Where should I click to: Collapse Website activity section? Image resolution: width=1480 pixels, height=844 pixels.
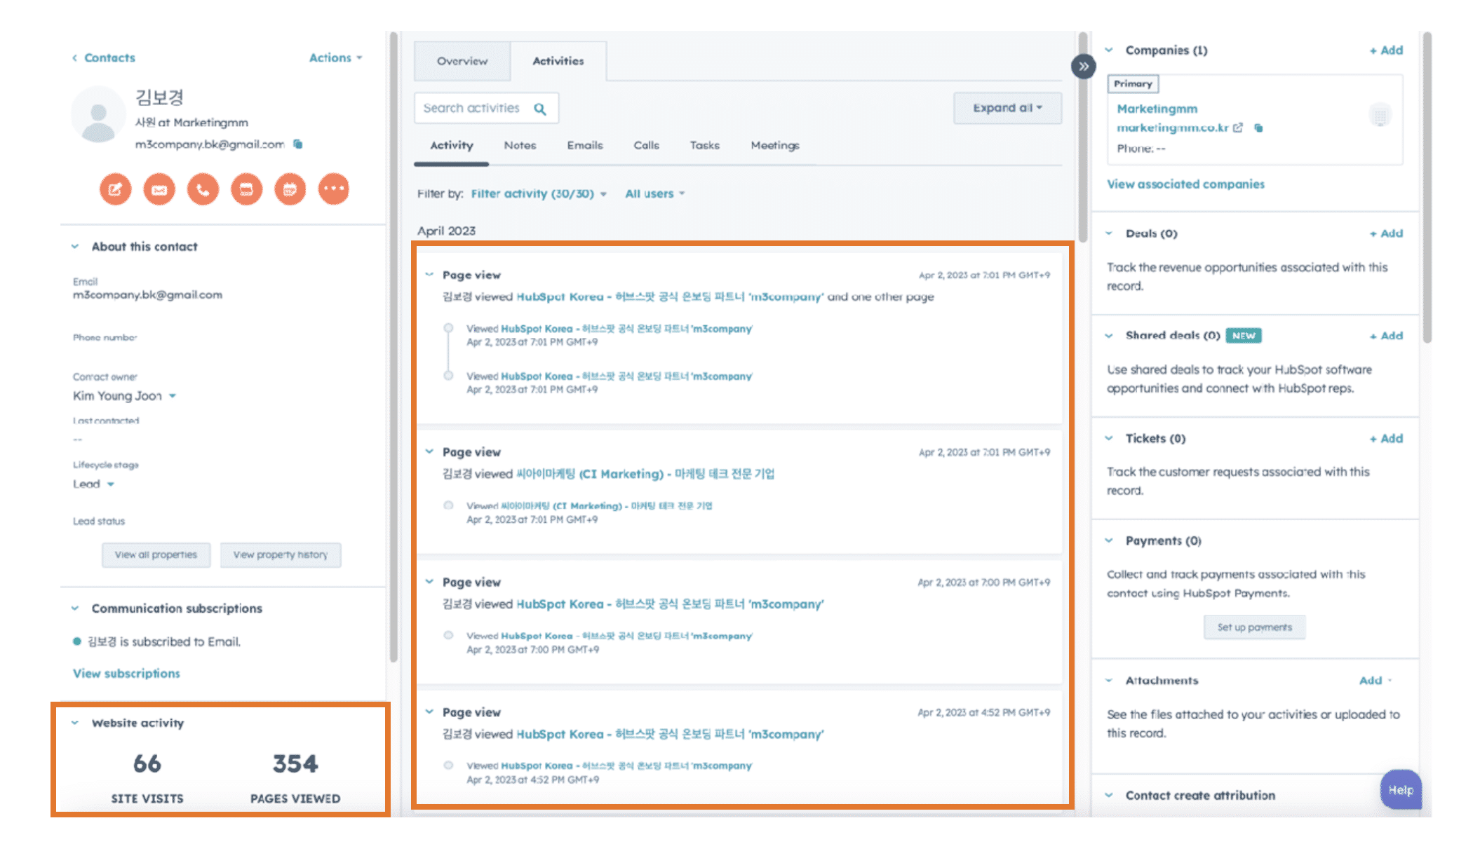(x=75, y=723)
